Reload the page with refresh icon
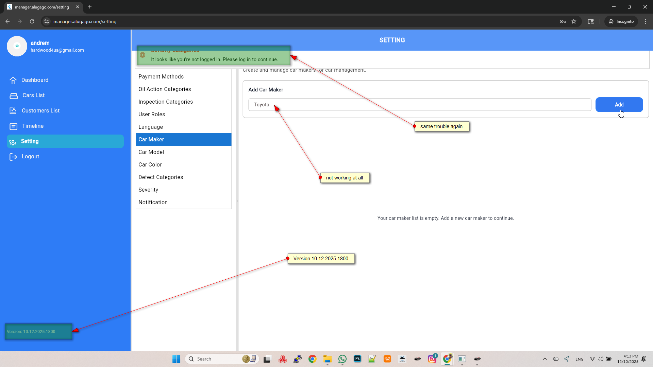The width and height of the screenshot is (653, 367). [x=32, y=21]
